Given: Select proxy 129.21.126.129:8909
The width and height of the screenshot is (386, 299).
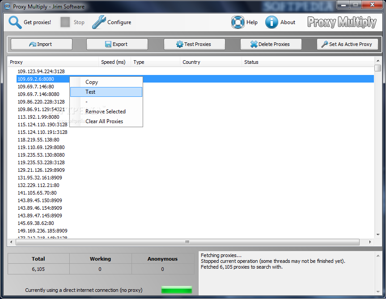Looking at the screenshot, I should click(41, 170).
